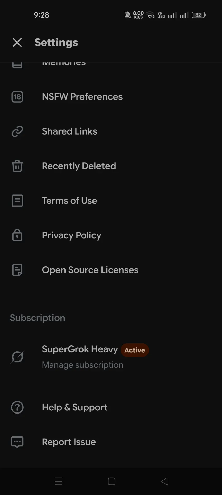Tap the Android back navigation button
The height and width of the screenshot is (495, 222).
click(x=164, y=481)
